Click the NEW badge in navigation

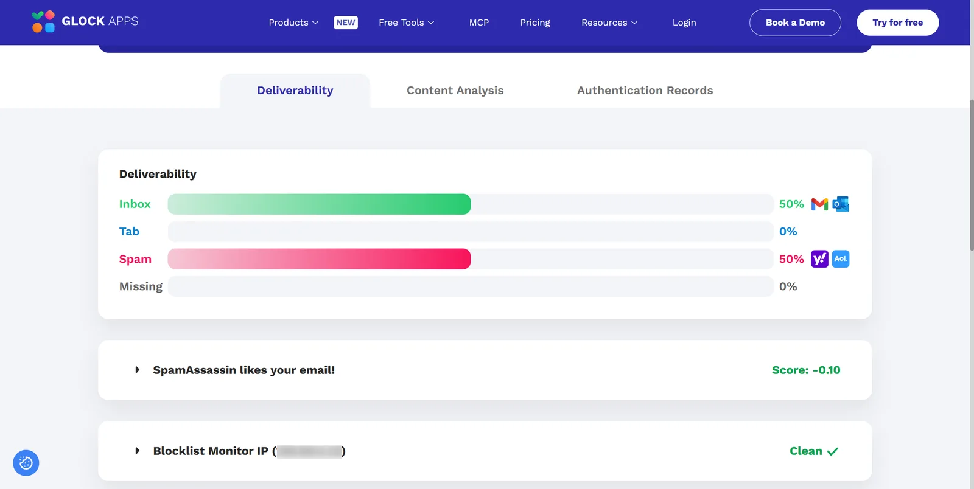click(346, 23)
